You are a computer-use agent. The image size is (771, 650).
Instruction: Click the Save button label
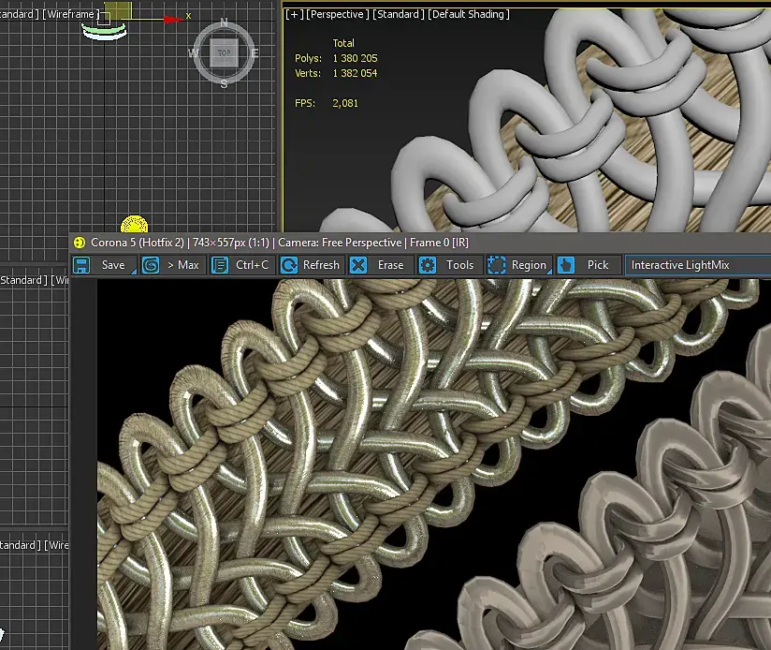(113, 265)
